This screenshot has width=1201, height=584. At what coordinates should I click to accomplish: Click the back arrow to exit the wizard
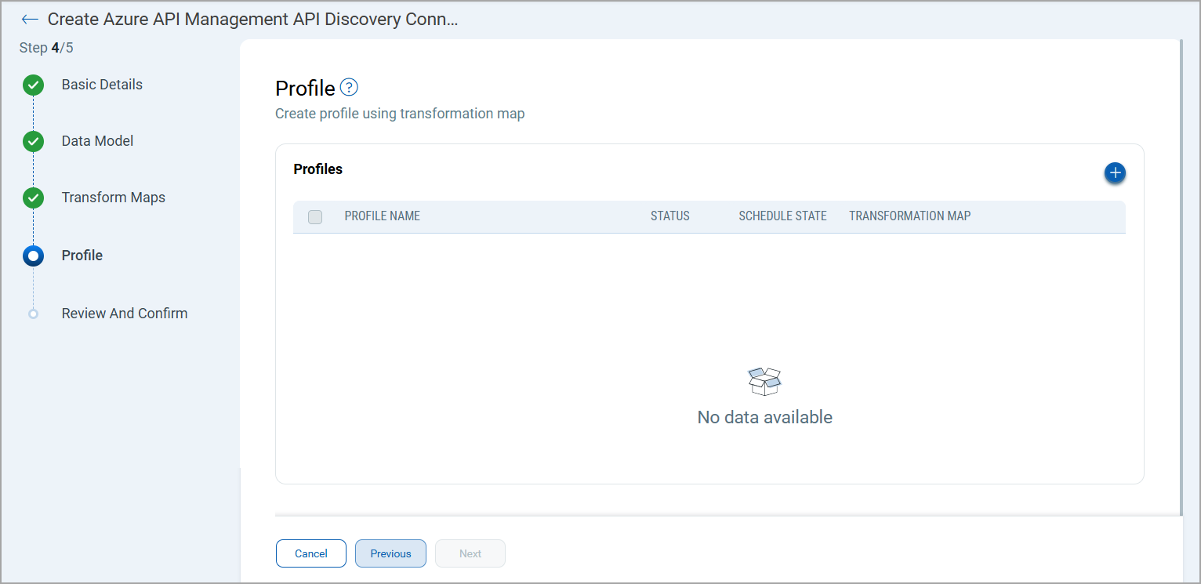[x=30, y=19]
